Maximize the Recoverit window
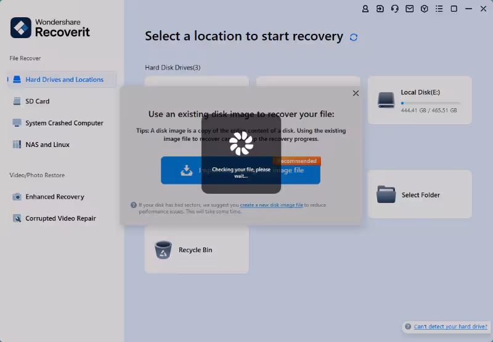 (454, 9)
